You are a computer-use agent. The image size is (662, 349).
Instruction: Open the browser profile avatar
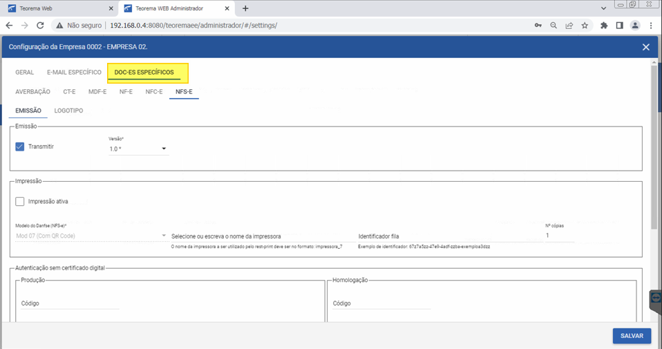[x=635, y=26]
